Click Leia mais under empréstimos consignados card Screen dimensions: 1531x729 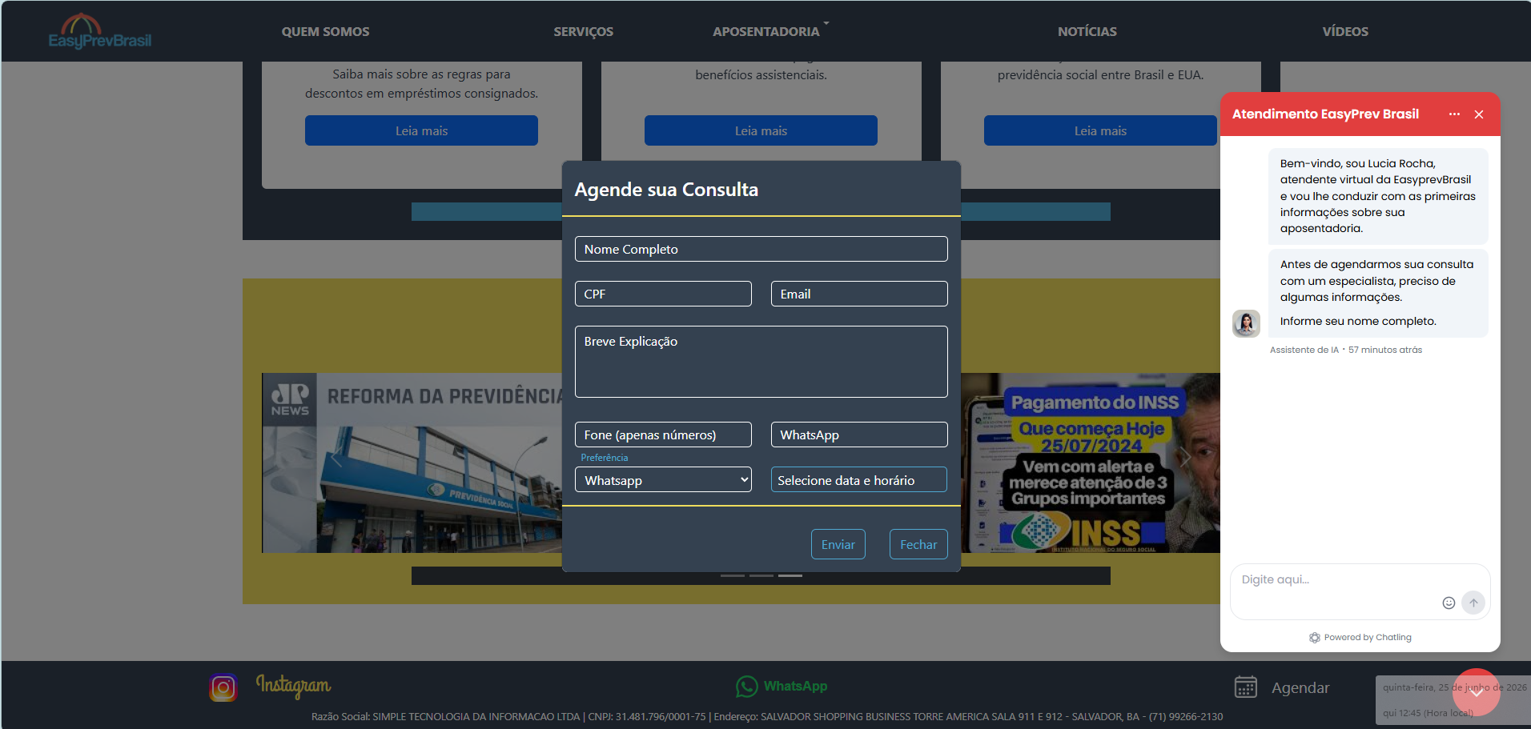(421, 130)
